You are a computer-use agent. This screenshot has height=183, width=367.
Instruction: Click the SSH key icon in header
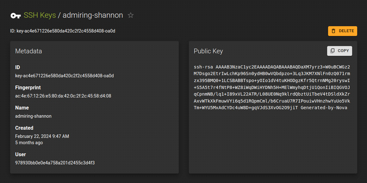(x=16, y=16)
